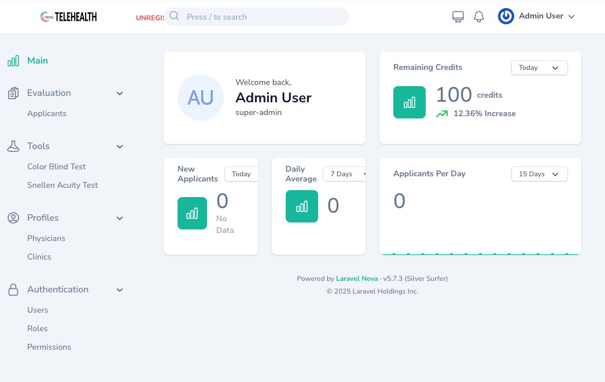Image resolution: width=605 pixels, height=382 pixels.
Task: Click the Authentication lock icon
Action: click(x=13, y=290)
